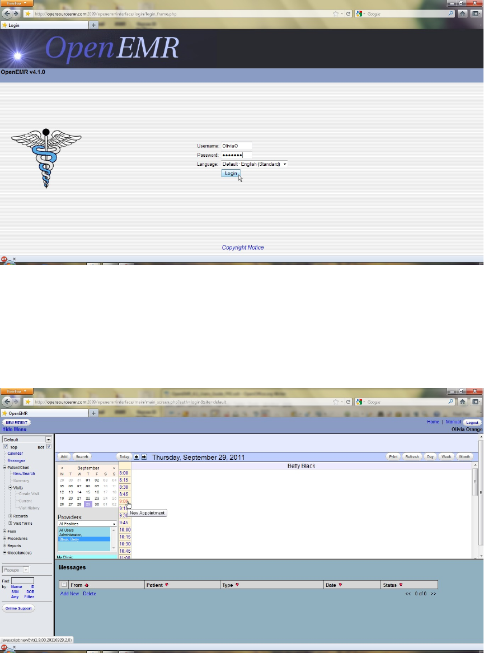Switch calendar to Month view
Viewport: 484px width, 653px height.
click(x=464, y=456)
